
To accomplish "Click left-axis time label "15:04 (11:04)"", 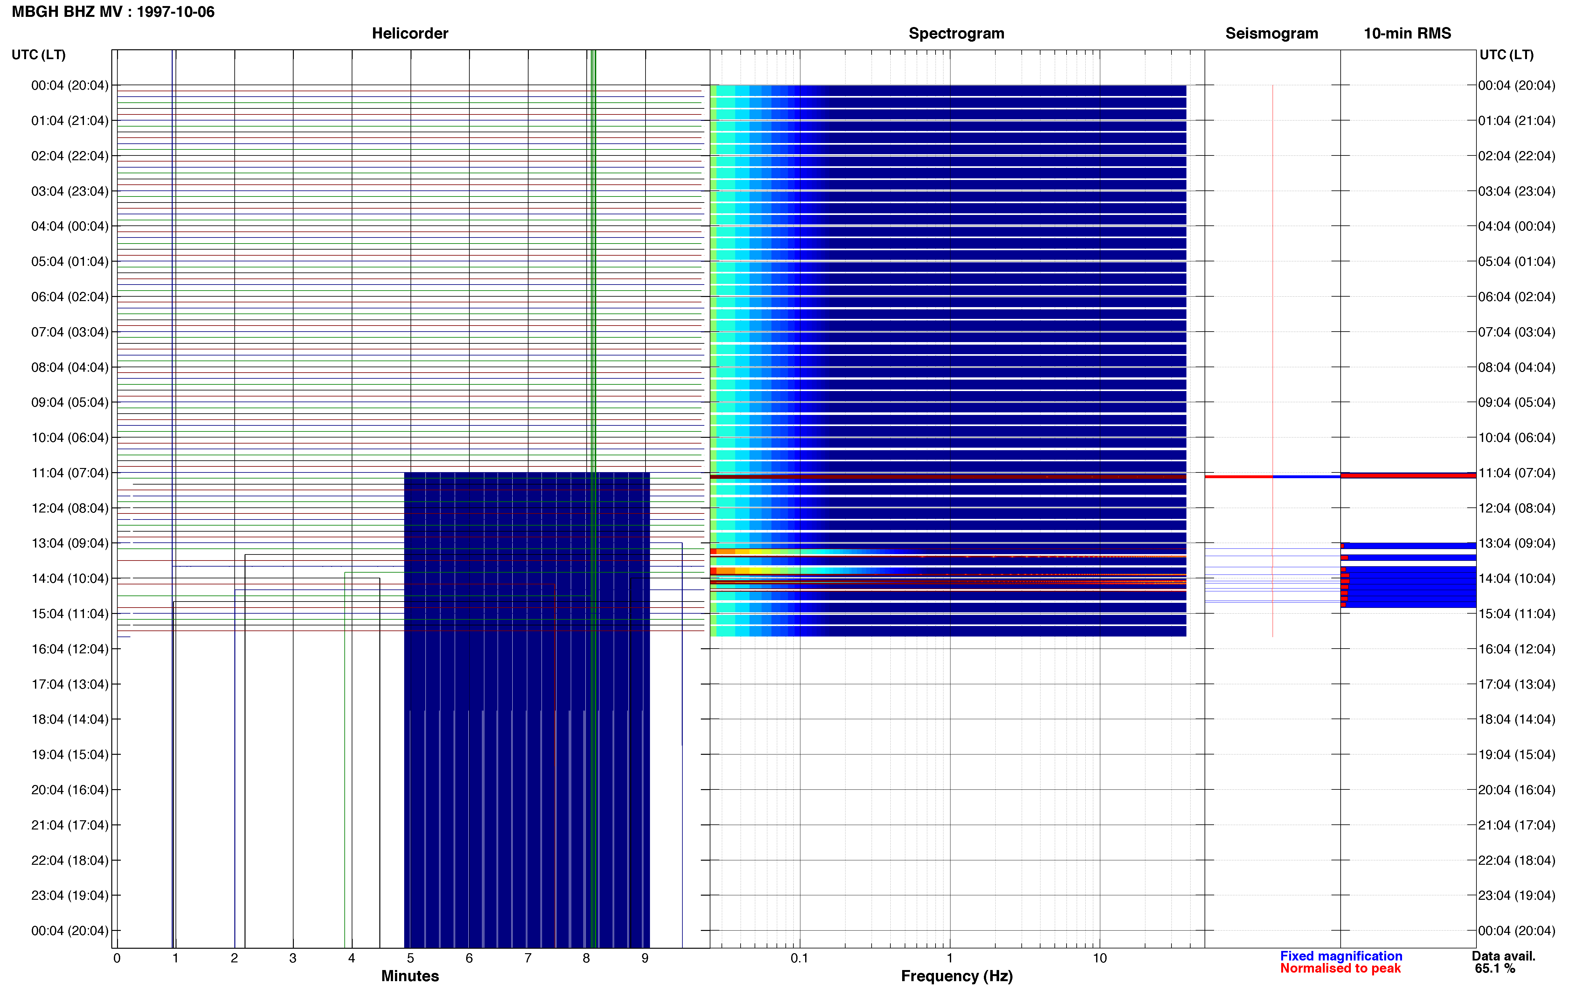I will click(70, 614).
